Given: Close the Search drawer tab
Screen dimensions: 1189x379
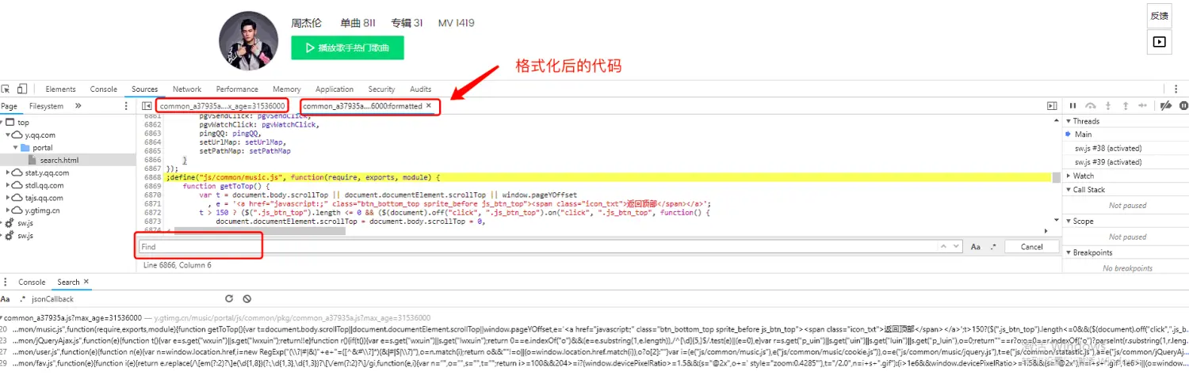Looking at the screenshot, I should (x=86, y=282).
